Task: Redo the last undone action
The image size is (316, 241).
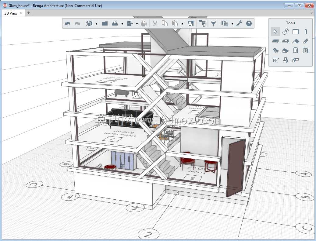Action: click(77, 23)
